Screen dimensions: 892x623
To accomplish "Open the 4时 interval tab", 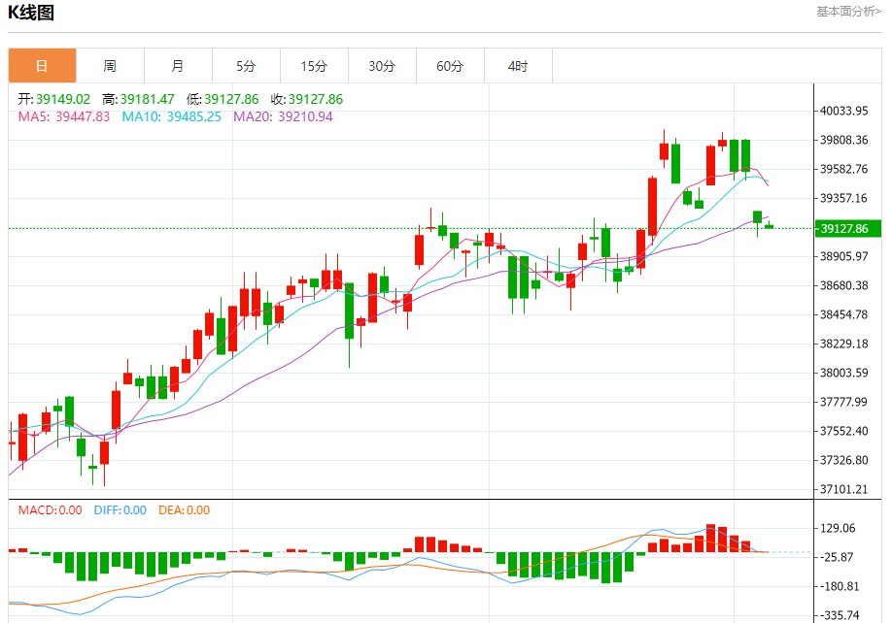I will 518,66.
